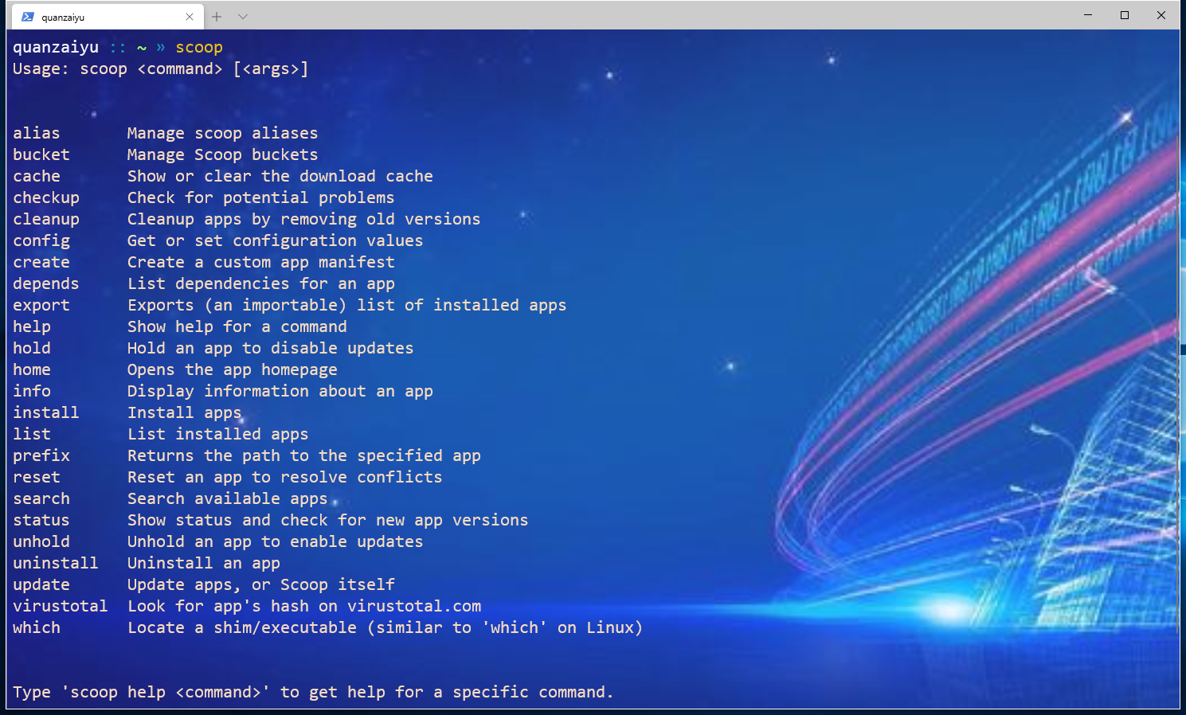Maximize the terminal window
This screenshot has height=715, width=1186.
[x=1125, y=15]
